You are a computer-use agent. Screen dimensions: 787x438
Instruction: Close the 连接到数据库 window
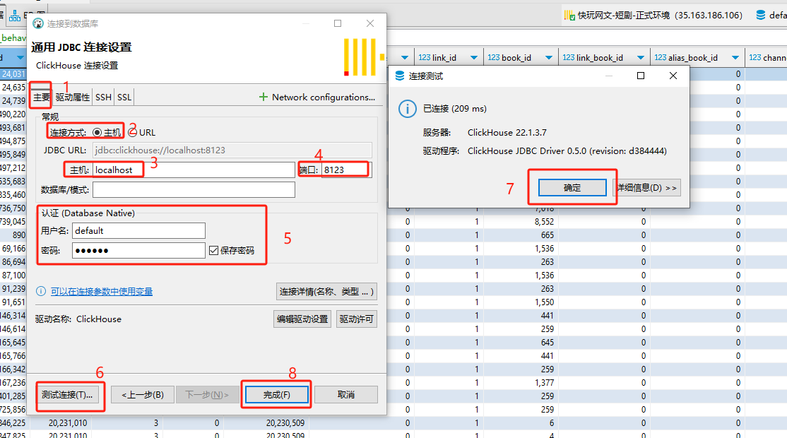pyautogui.click(x=370, y=23)
